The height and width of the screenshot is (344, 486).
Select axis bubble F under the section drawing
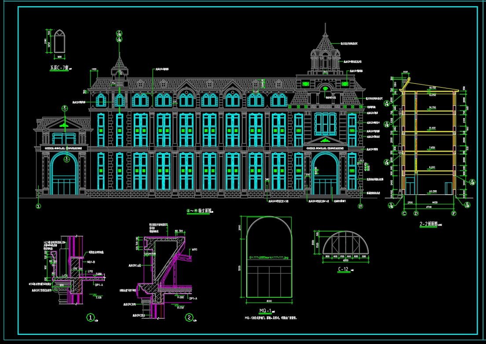454,214
